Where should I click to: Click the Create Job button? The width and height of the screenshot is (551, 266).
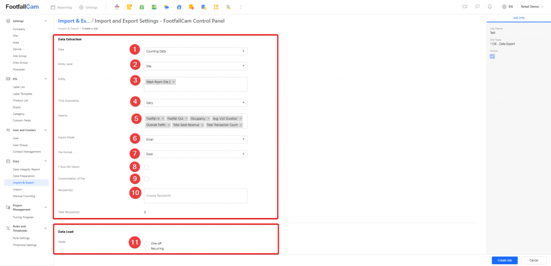click(x=504, y=261)
